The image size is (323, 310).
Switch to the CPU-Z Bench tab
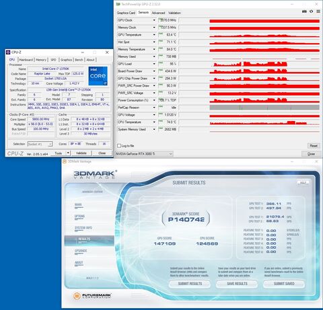[x=79, y=60]
